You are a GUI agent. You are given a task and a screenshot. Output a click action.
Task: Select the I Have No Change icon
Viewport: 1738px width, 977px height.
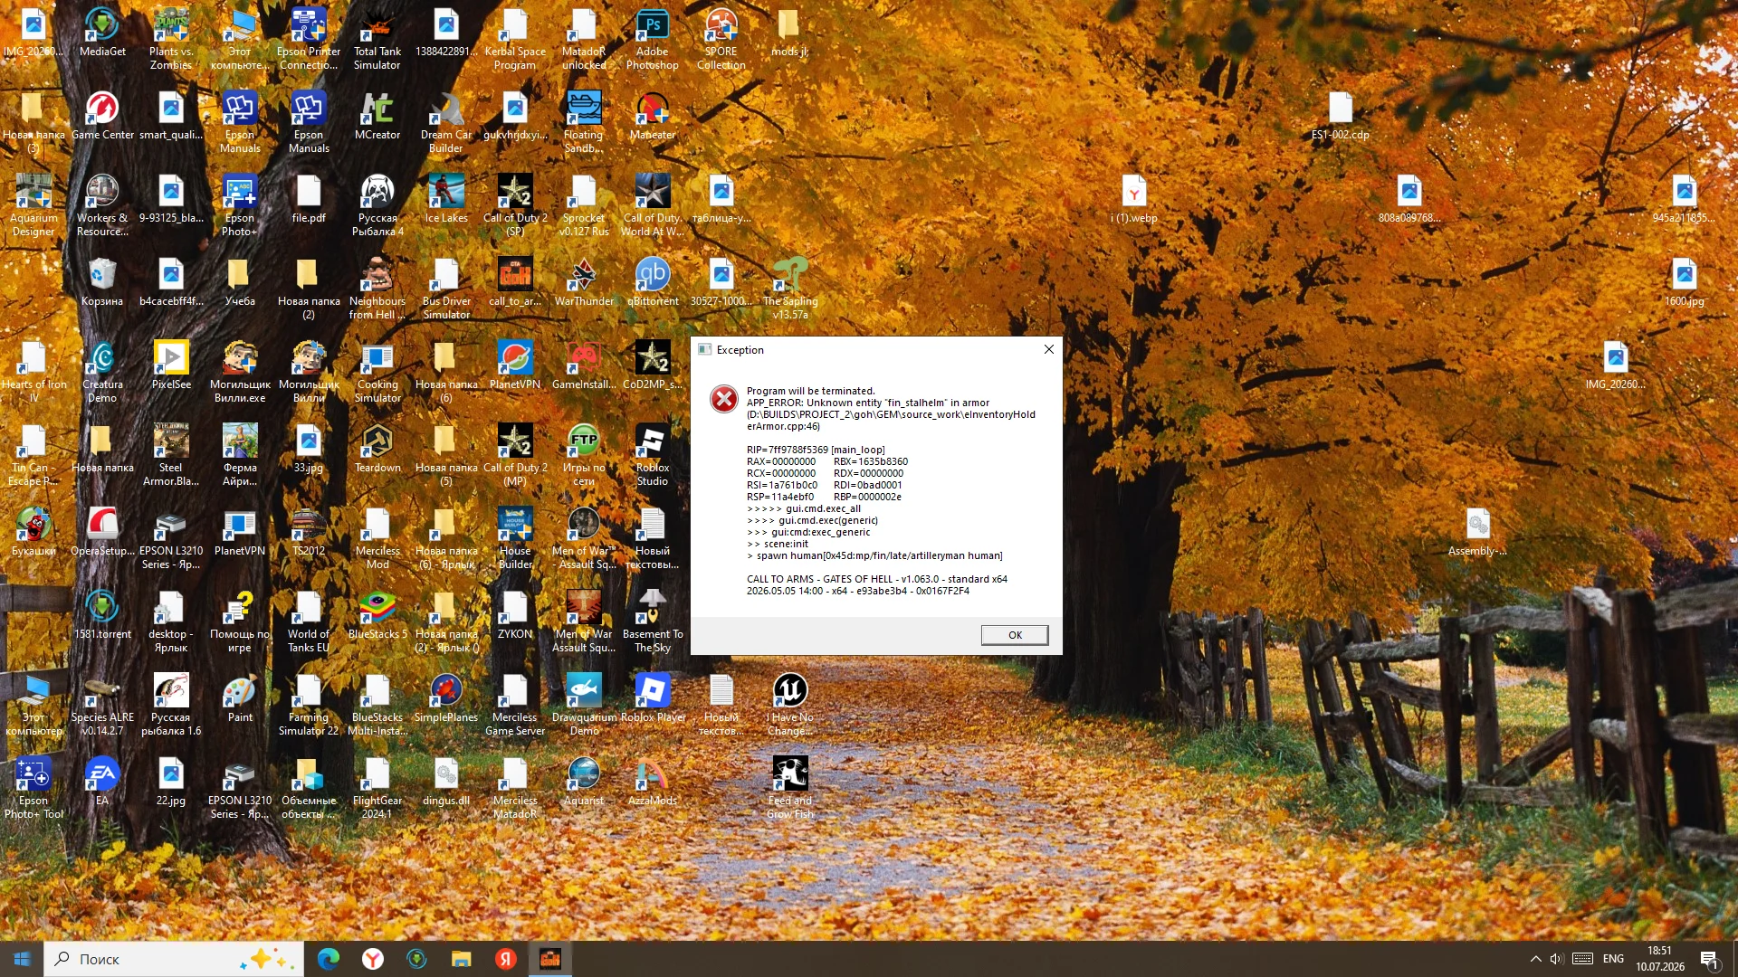[x=790, y=705]
